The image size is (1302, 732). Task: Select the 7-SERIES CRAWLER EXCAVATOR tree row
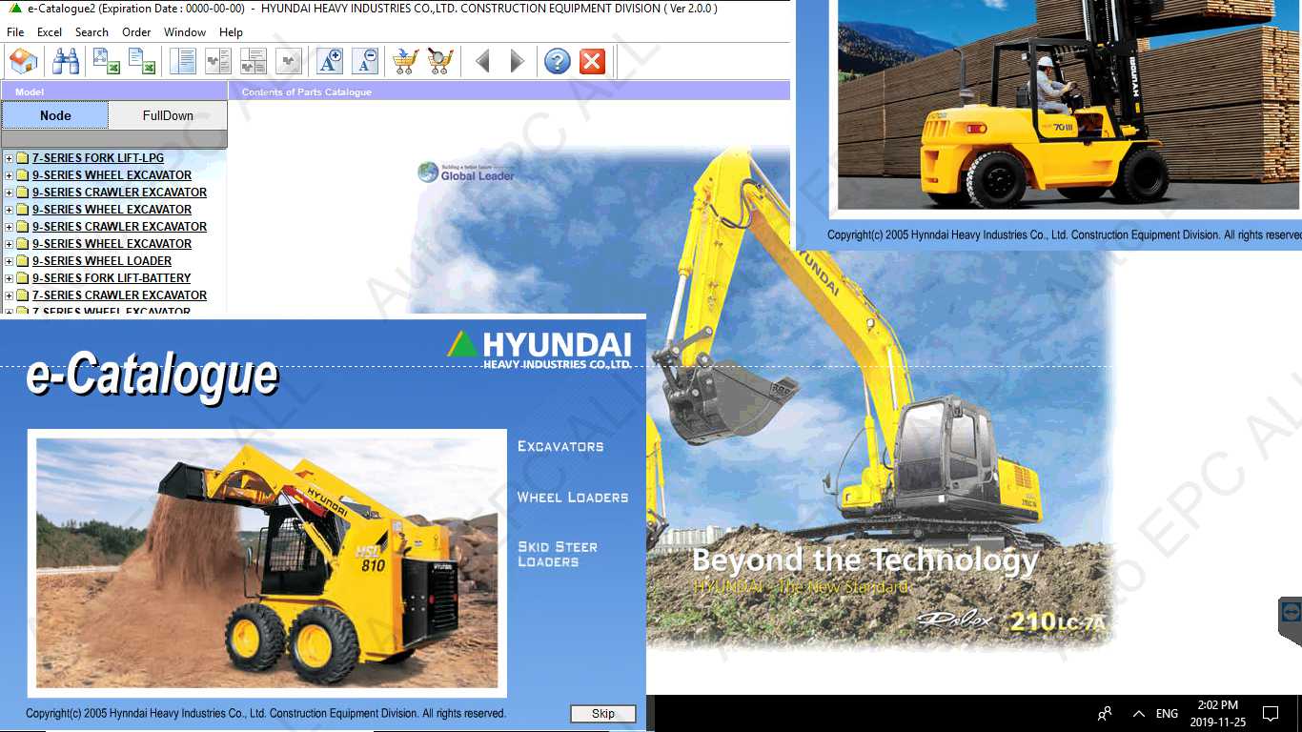pos(119,295)
